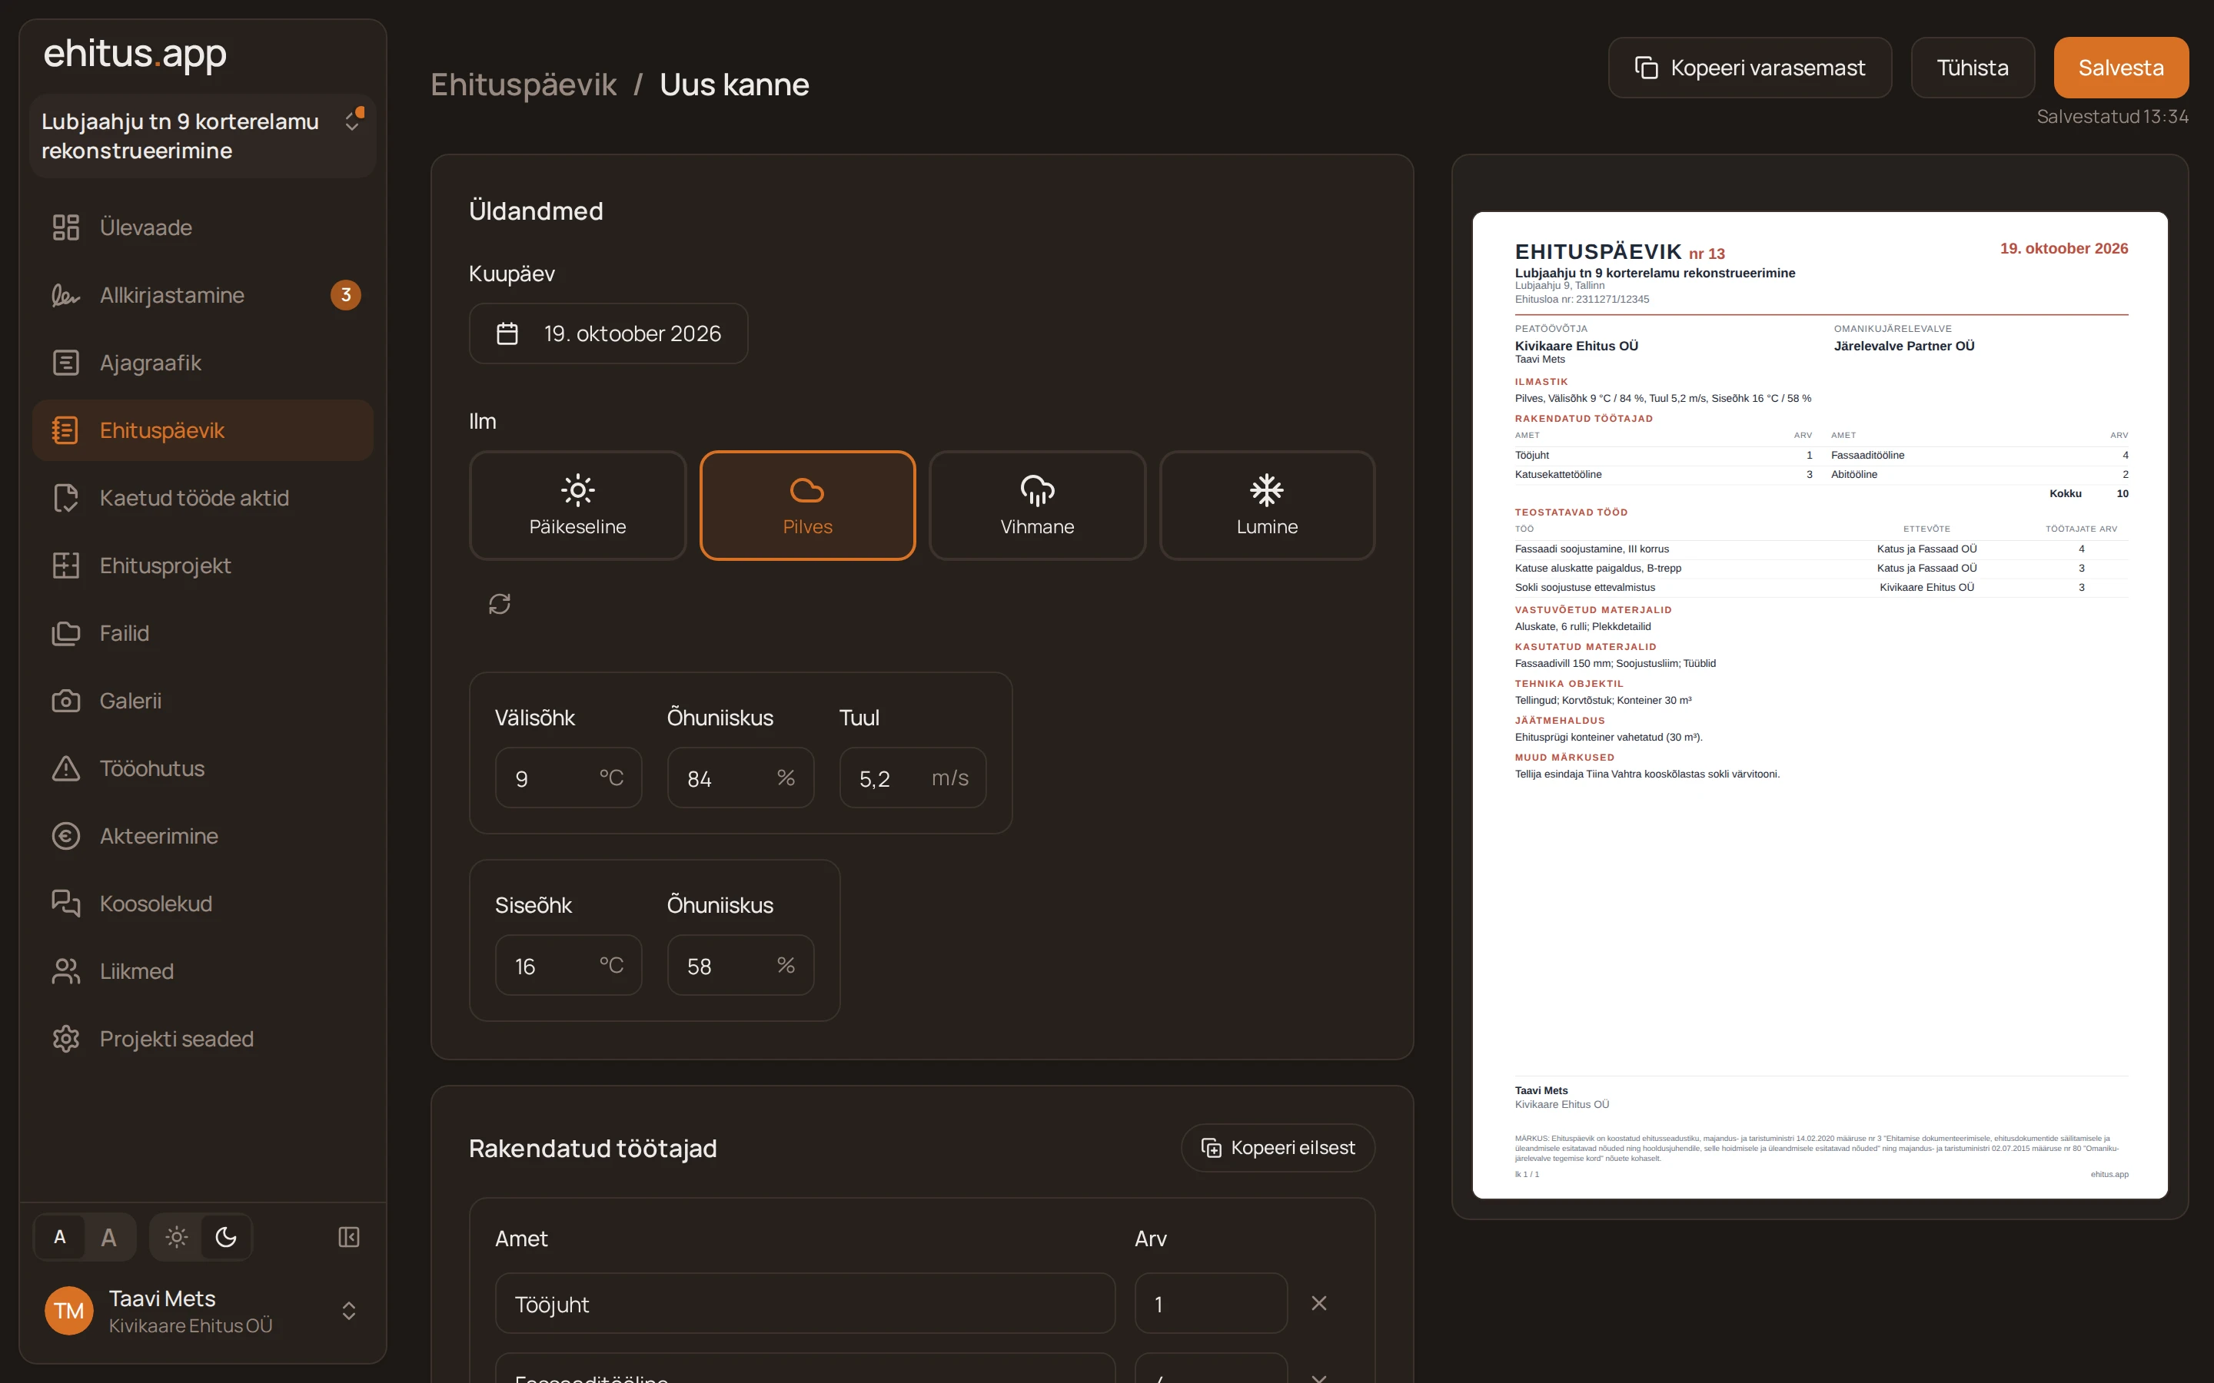Open Ehitusprojekt blueprint icon
The height and width of the screenshot is (1383, 2214).
(x=66, y=565)
